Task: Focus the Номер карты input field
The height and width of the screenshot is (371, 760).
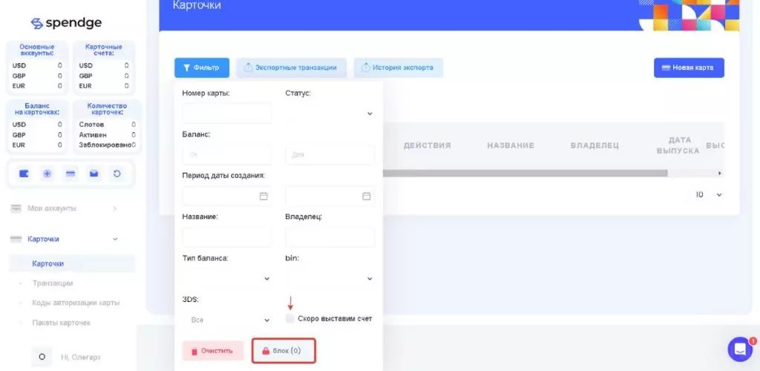Action: click(x=227, y=114)
